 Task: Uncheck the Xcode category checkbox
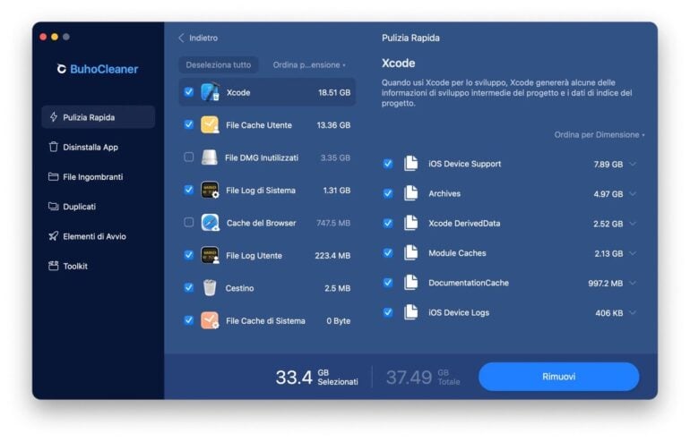pyautogui.click(x=189, y=92)
